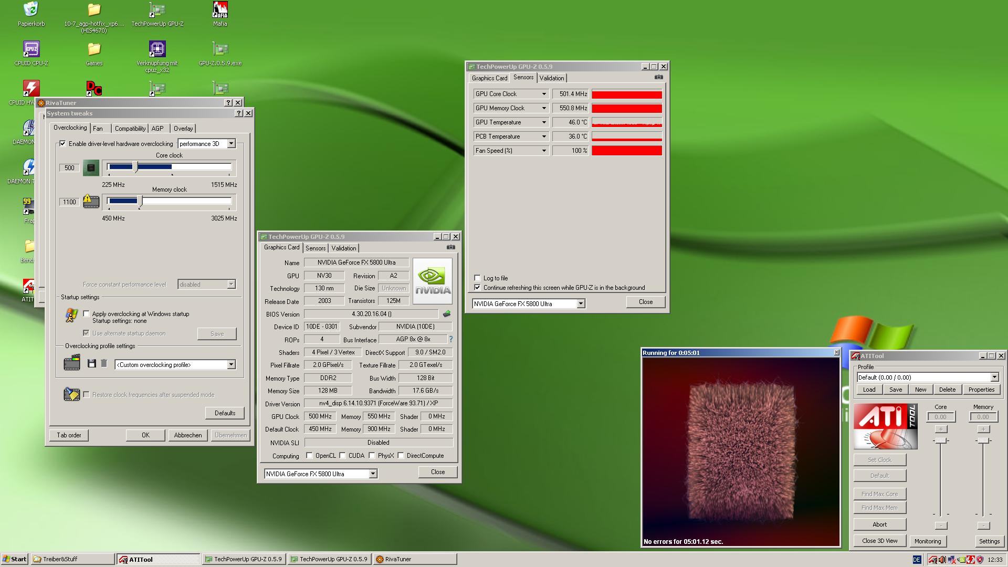
Task: Click the BIOS save chip icon
Action: pyautogui.click(x=446, y=314)
